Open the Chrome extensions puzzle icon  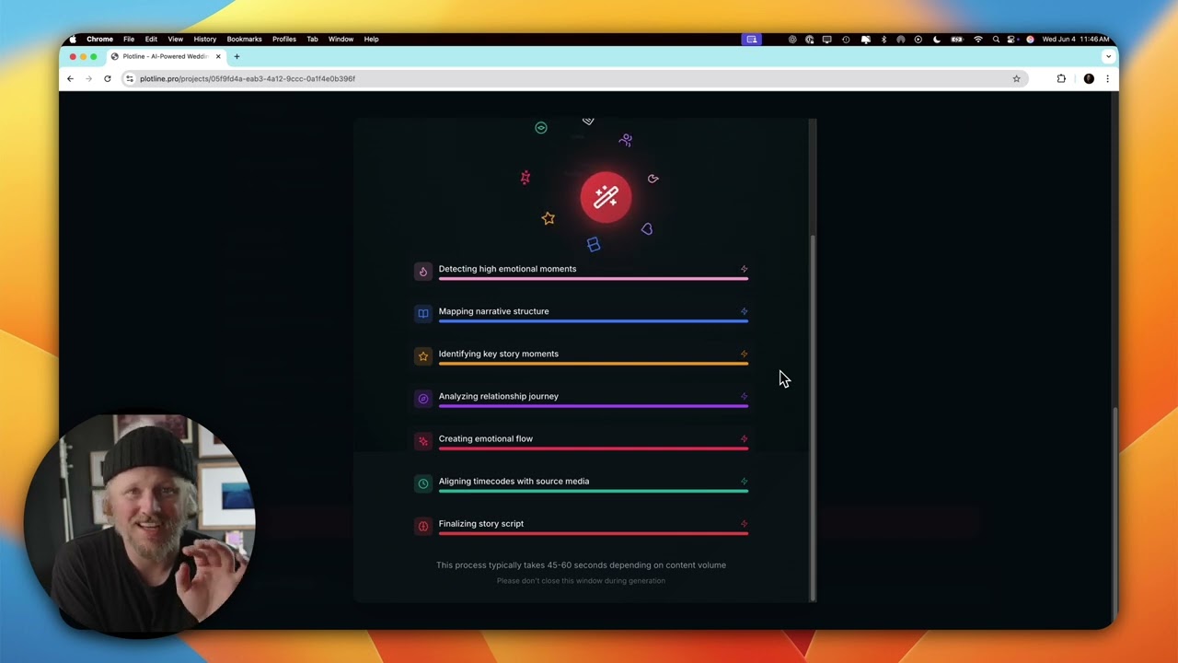coord(1061,78)
